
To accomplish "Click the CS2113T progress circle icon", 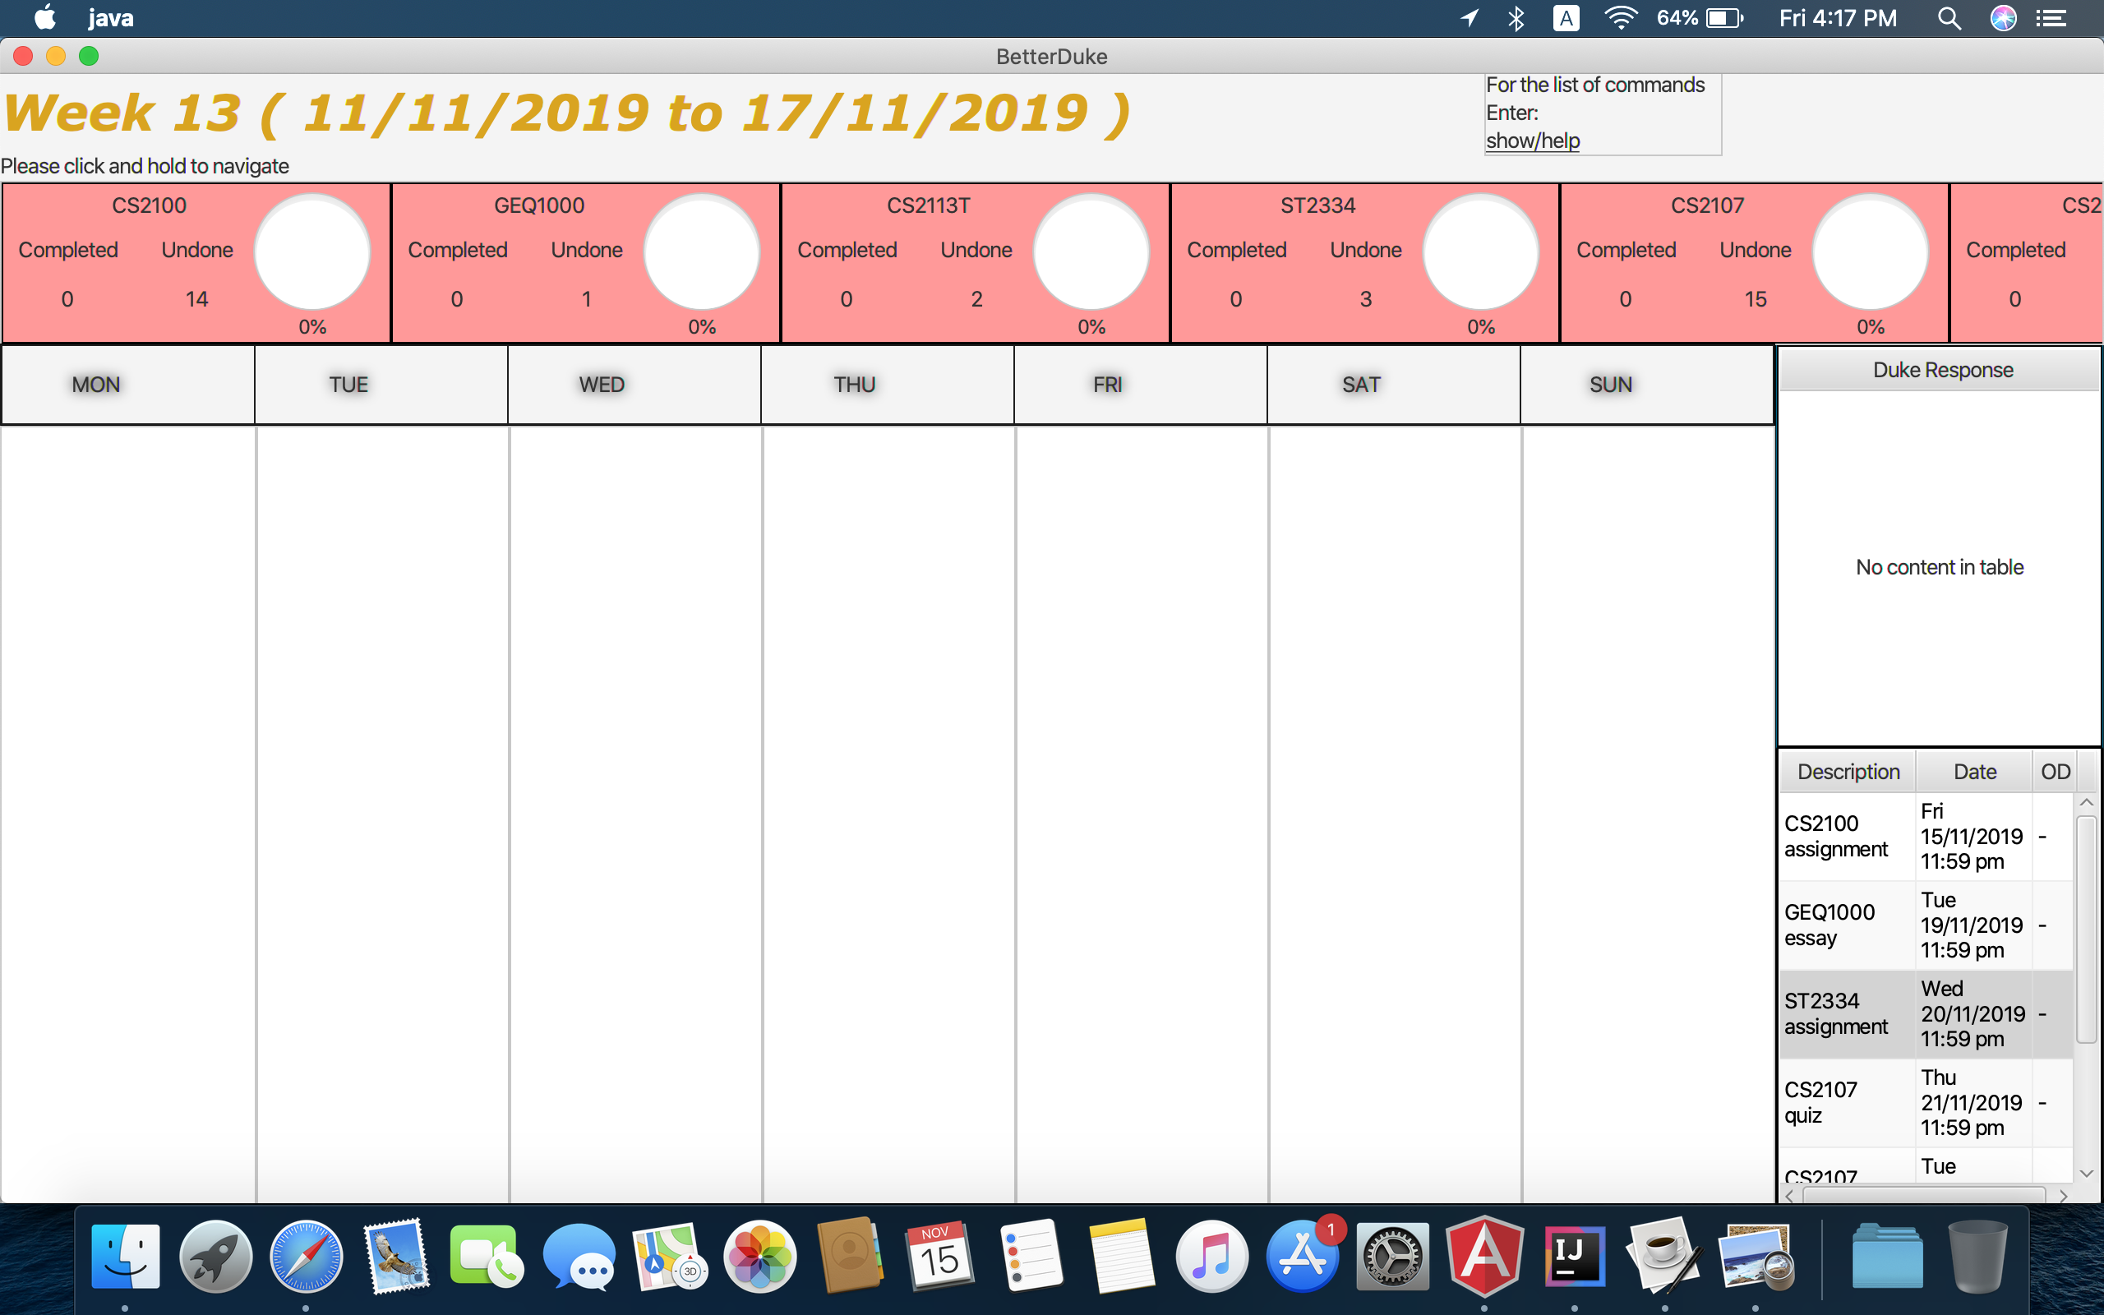I will [x=1091, y=257].
